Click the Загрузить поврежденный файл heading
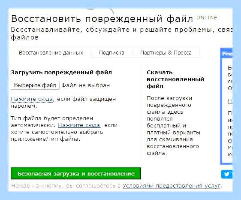Screen dimensions: 241x200 click(x=61, y=72)
